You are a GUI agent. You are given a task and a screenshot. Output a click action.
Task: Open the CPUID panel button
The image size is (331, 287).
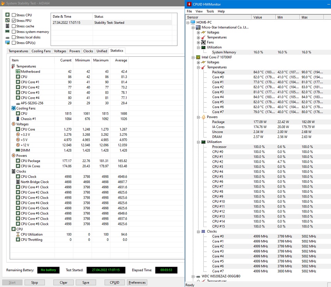click(114, 283)
